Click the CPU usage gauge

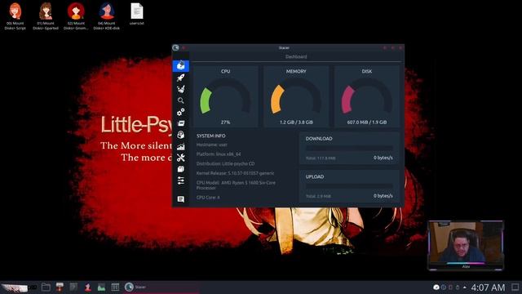pyautogui.click(x=225, y=96)
